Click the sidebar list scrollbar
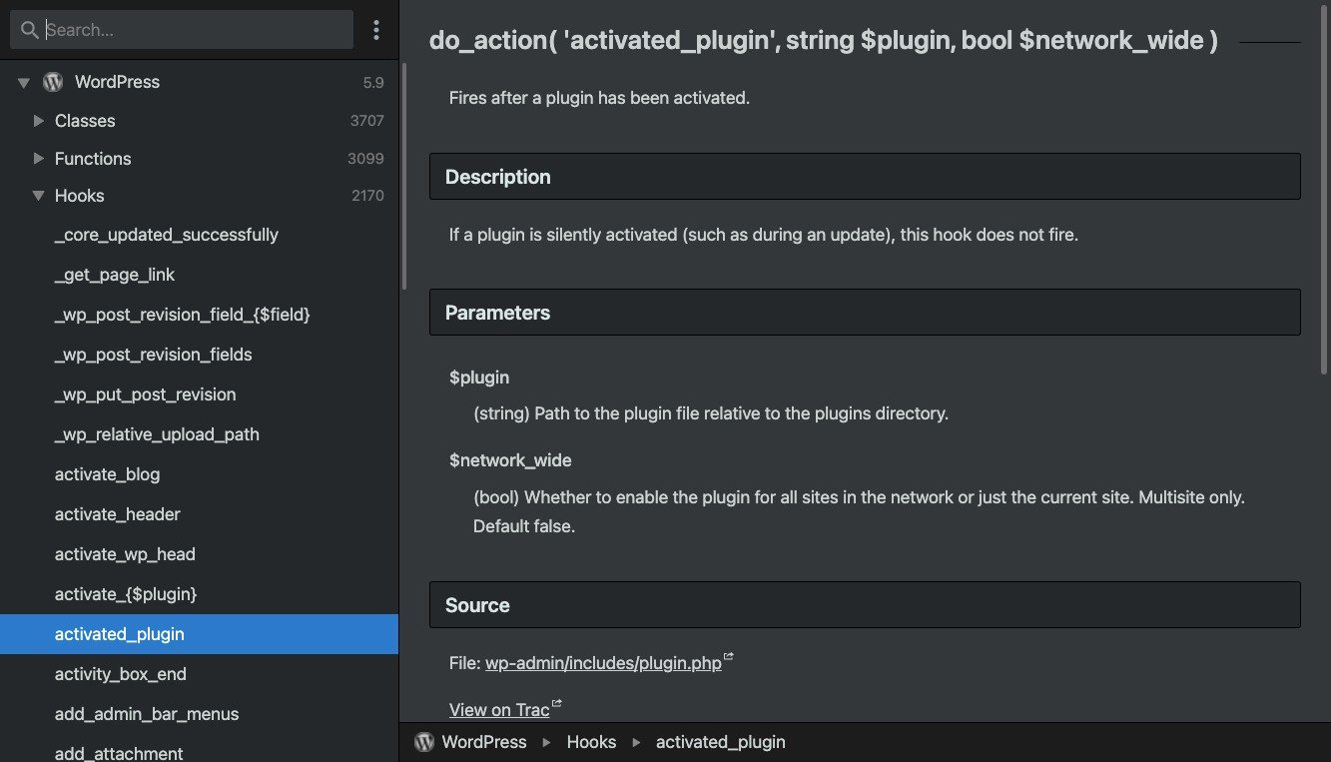The width and height of the screenshot is (1331, 762). click(404, 177)
